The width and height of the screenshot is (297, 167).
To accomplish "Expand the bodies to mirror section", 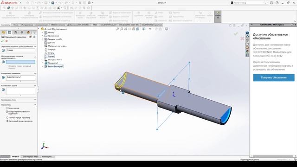I will click(x=35, y=100).
